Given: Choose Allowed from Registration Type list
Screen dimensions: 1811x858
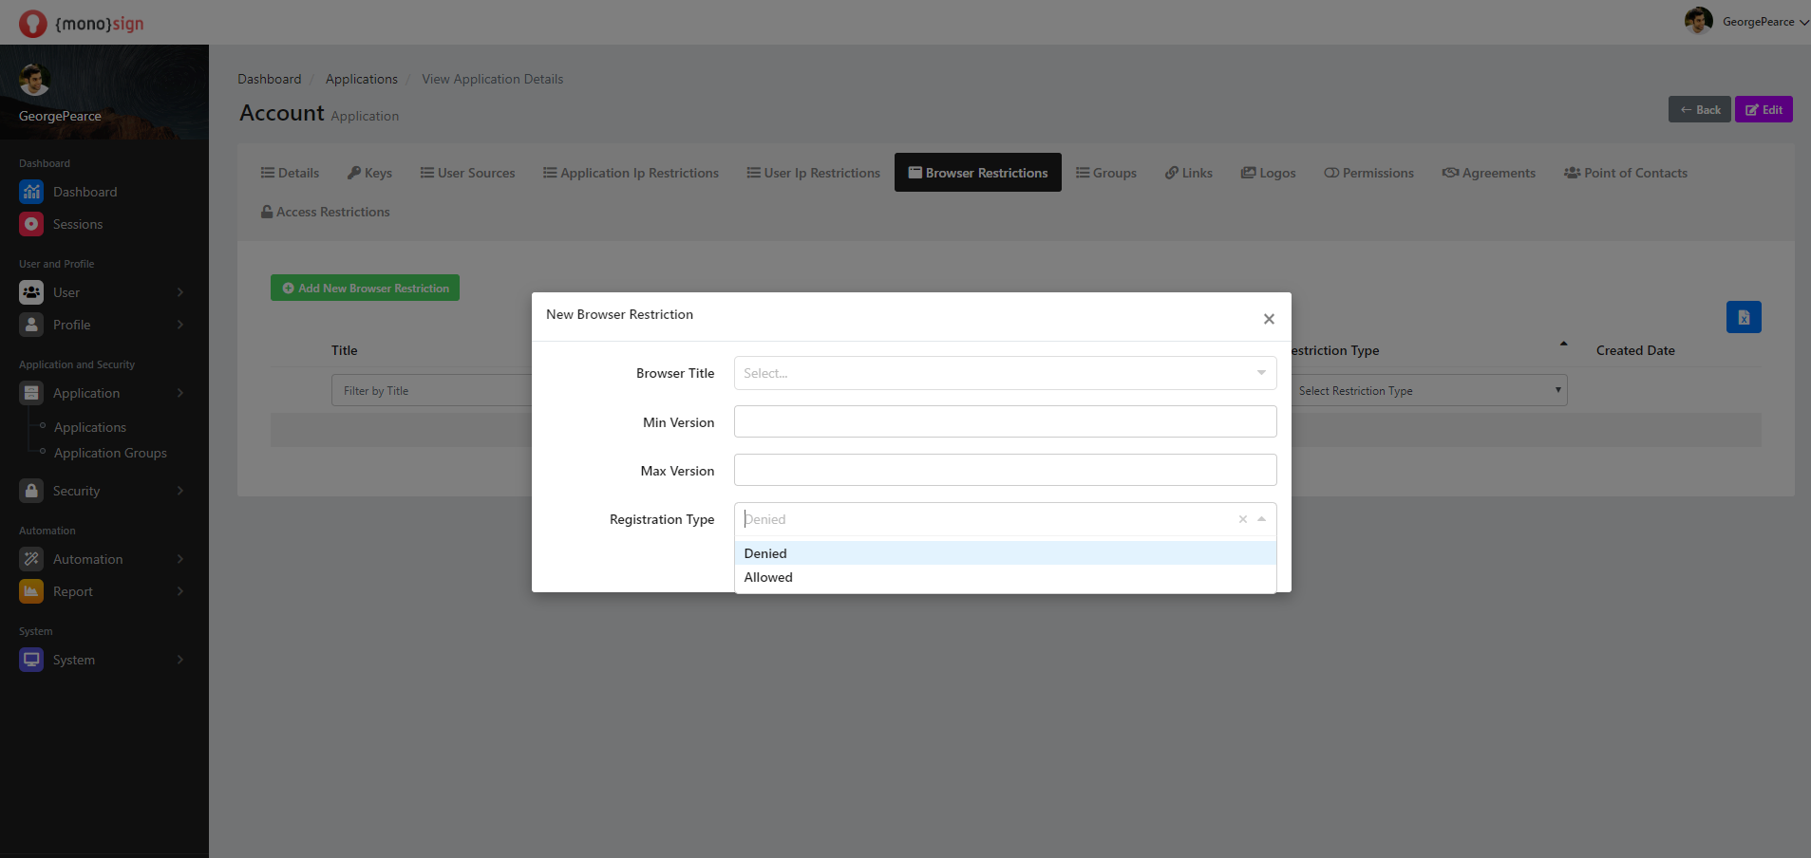Looking at the screenshot, I should tap(1005, 577).
